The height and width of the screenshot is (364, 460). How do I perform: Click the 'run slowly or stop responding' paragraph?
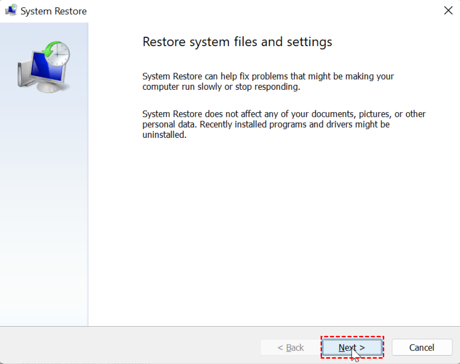click(x=268, y=82)
